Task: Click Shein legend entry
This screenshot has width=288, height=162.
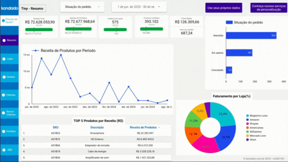Action: tap(251, 140)
